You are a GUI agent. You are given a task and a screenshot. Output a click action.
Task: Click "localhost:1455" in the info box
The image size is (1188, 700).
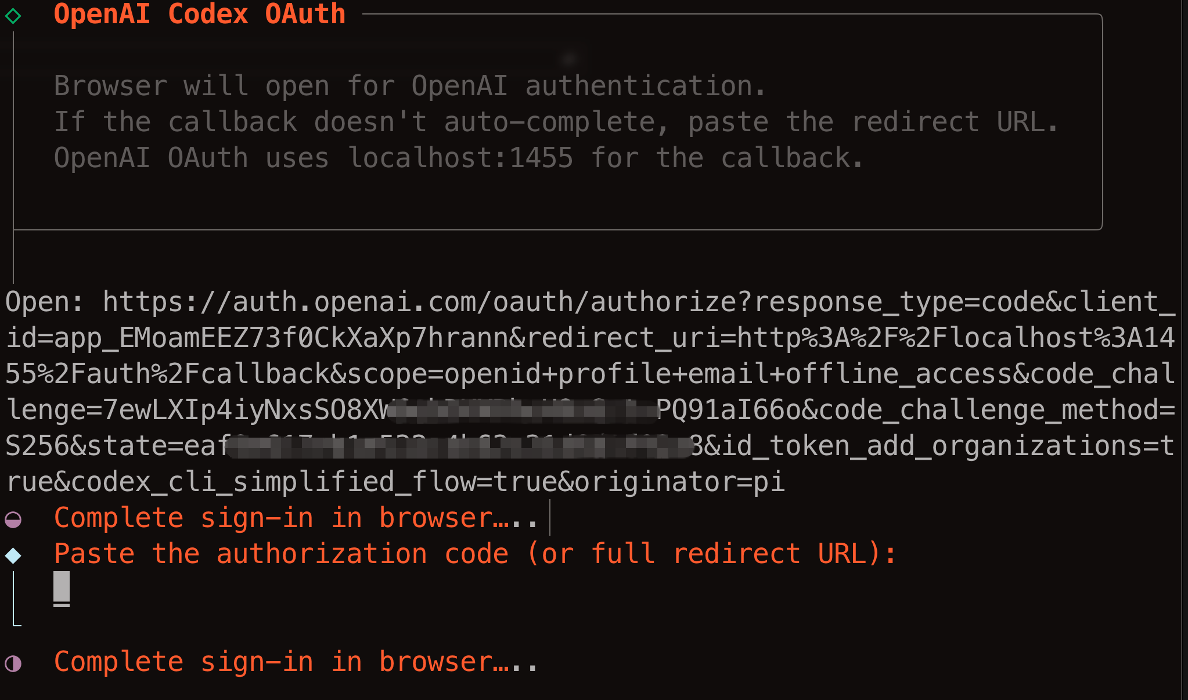pos(460,158)
